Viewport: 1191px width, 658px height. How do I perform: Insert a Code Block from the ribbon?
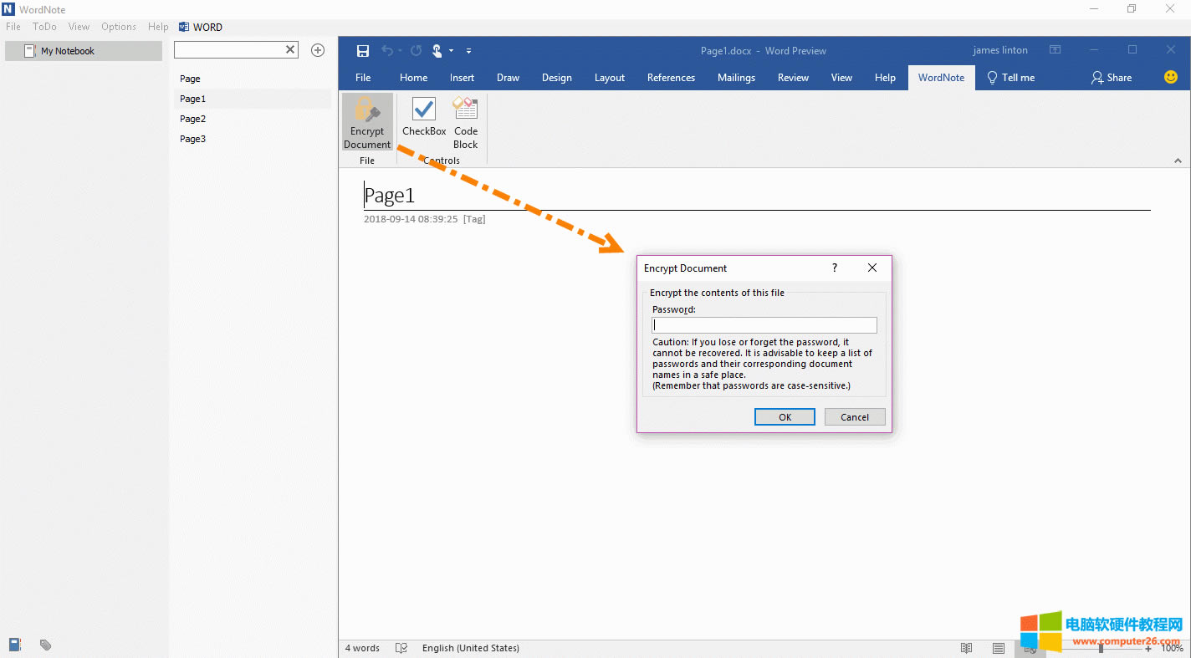[465, 122]
